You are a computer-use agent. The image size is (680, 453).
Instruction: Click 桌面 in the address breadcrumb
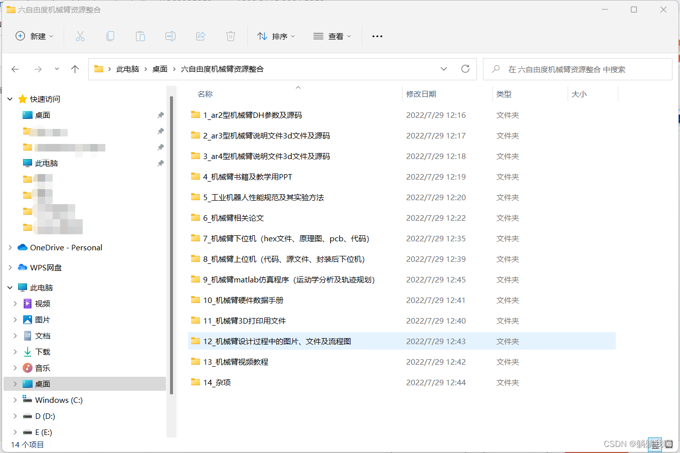pyautogui.click(x=160, y=69)
